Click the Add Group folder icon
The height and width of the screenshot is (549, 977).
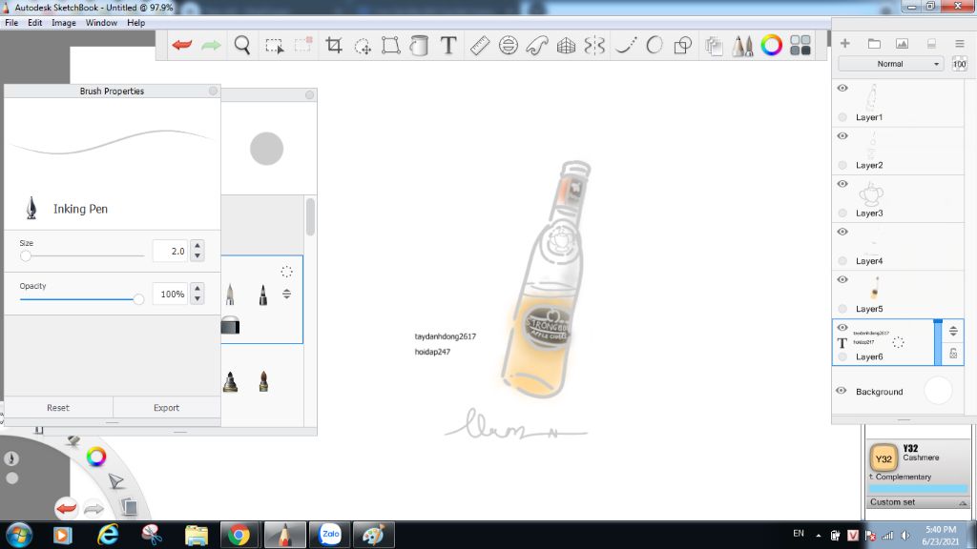[x=874, y=44]
